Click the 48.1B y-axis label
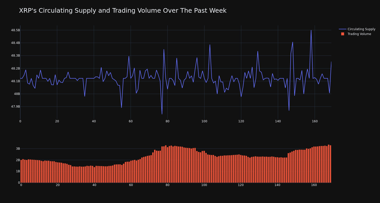This screenshot has width=380, height=203. (15, 81)
